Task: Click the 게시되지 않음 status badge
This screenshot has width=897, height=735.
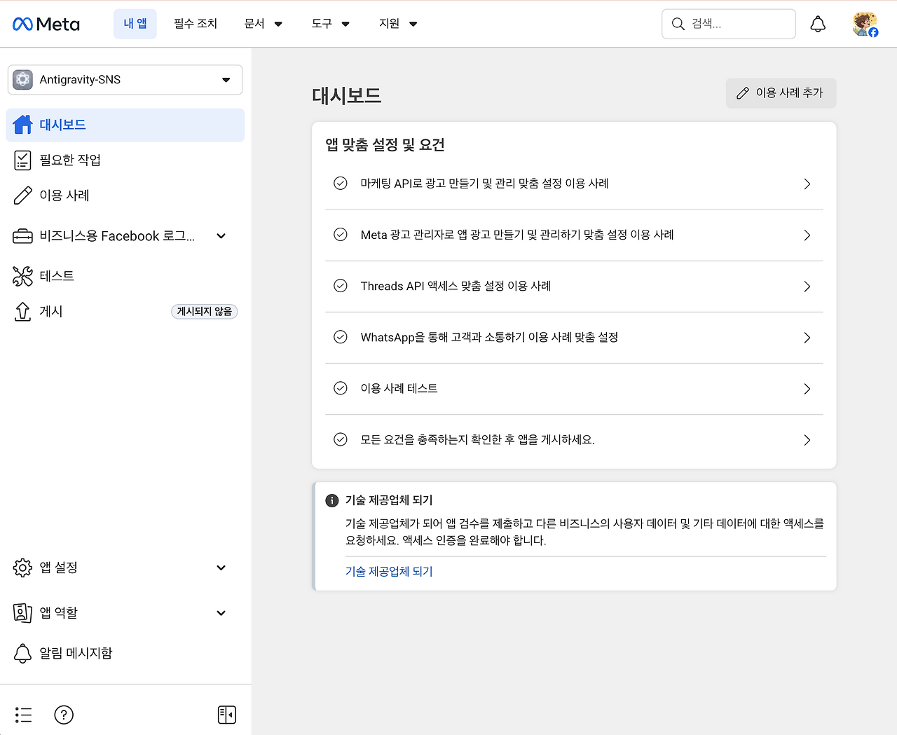Action: [x=205, y=311]
